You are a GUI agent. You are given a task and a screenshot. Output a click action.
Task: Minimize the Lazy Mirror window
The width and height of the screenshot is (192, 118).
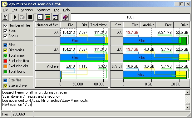[x=177, y=4]
